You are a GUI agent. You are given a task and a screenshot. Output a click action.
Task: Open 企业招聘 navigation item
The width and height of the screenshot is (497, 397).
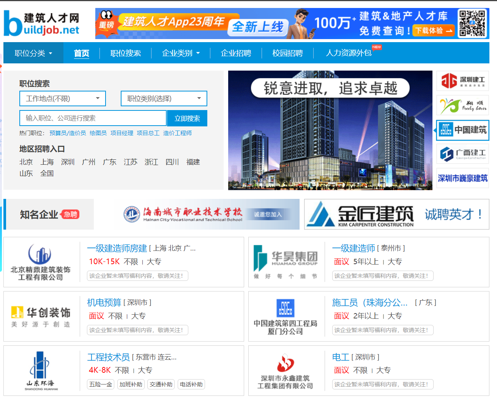click(236, 53)
